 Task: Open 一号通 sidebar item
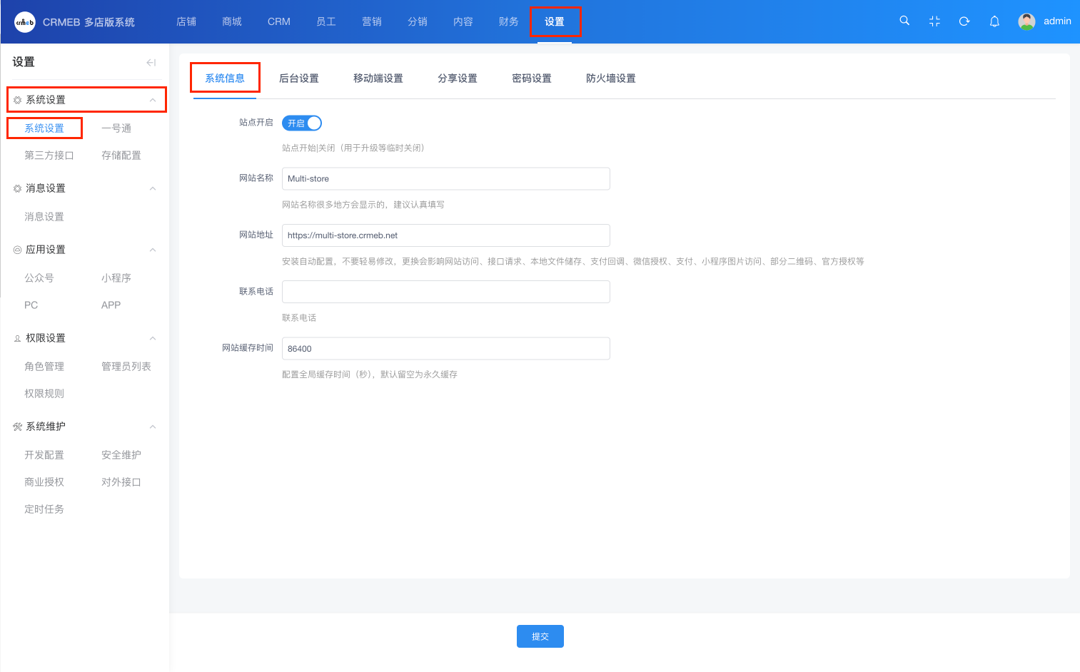tap(116, 128)
